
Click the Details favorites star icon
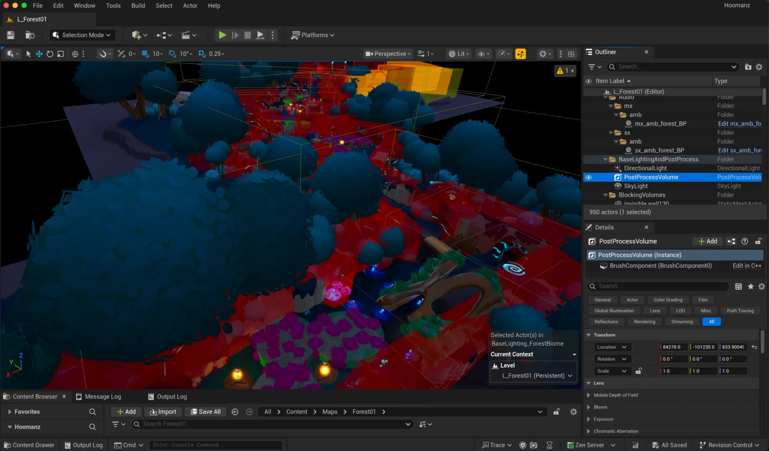(x=750, y=286)
